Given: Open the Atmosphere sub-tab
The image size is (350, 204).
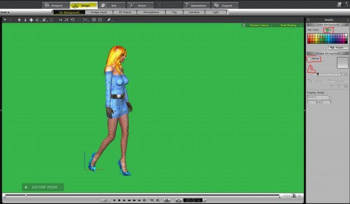Looking at the screenshot, I should (151, 12).
